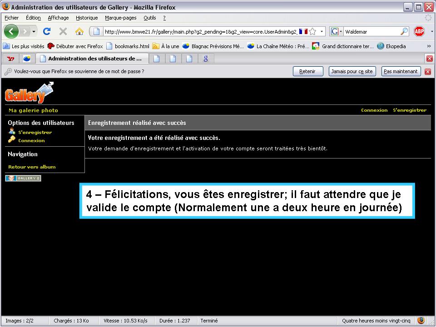This screenshot has width=436, height=327.
Task: Open the Yahoo pinned tab
Action: click(10, 59)
